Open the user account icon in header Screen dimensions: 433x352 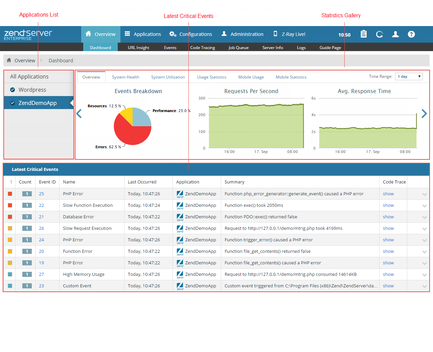point(395,34)
